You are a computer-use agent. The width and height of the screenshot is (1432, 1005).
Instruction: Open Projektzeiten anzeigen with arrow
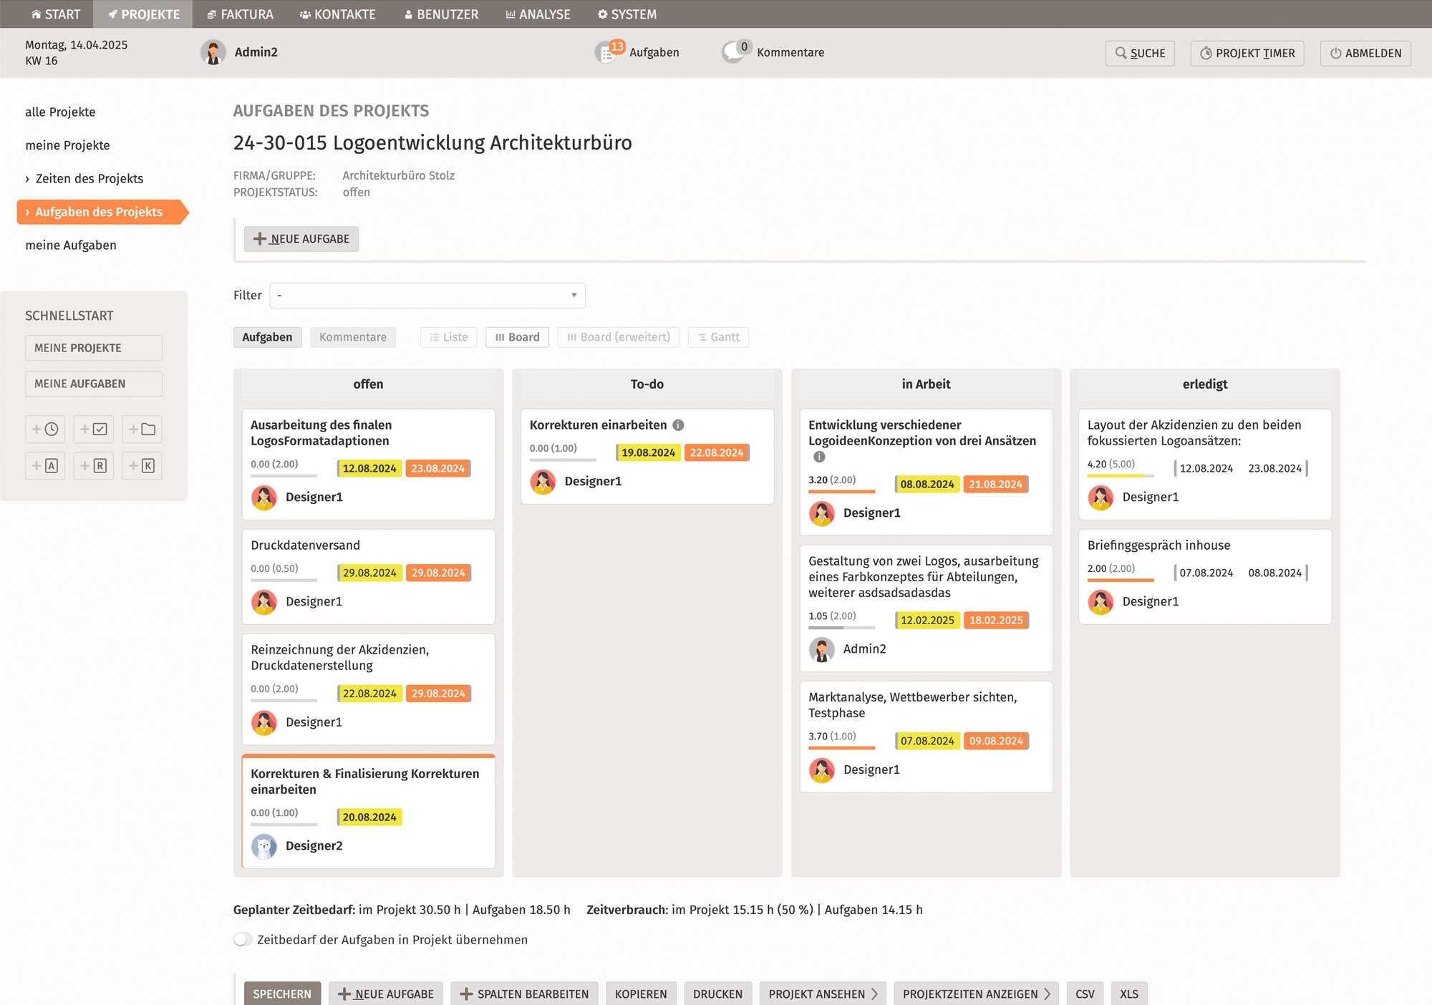pos(976,994)
